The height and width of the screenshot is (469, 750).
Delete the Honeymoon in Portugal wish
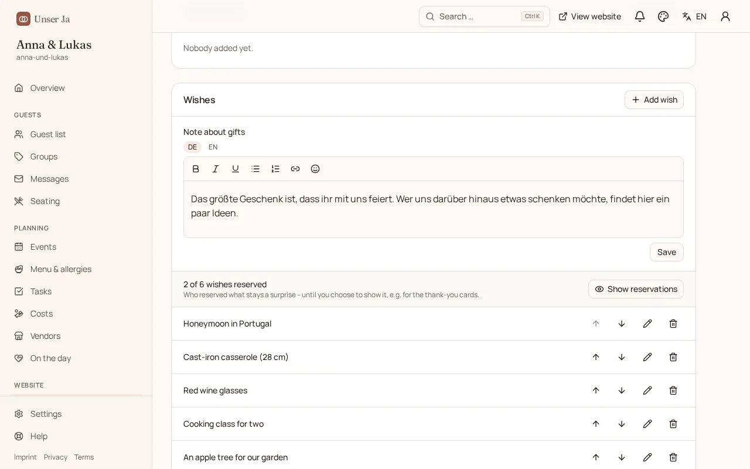[673, 324]
